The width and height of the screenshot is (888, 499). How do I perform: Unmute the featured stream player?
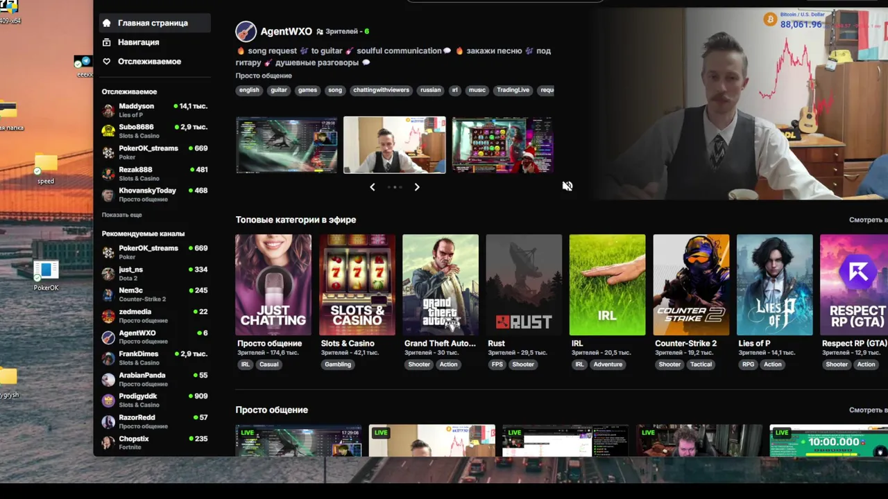567,186
